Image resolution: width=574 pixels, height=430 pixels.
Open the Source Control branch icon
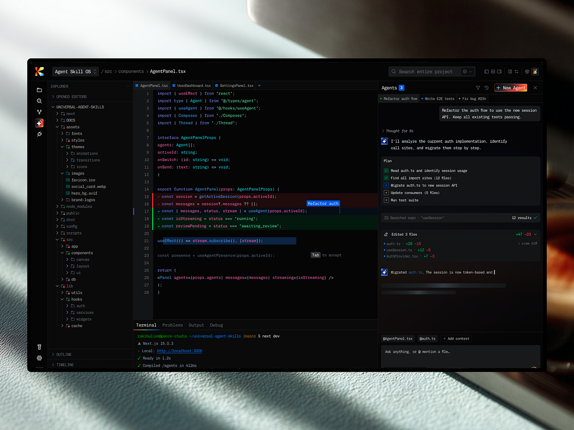39,112
